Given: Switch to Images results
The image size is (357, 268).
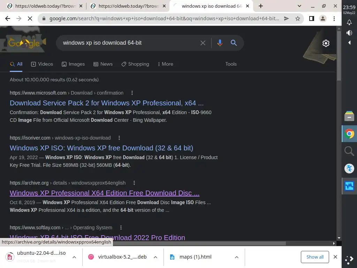Looking at the screenshot, I should click(73, 64).
